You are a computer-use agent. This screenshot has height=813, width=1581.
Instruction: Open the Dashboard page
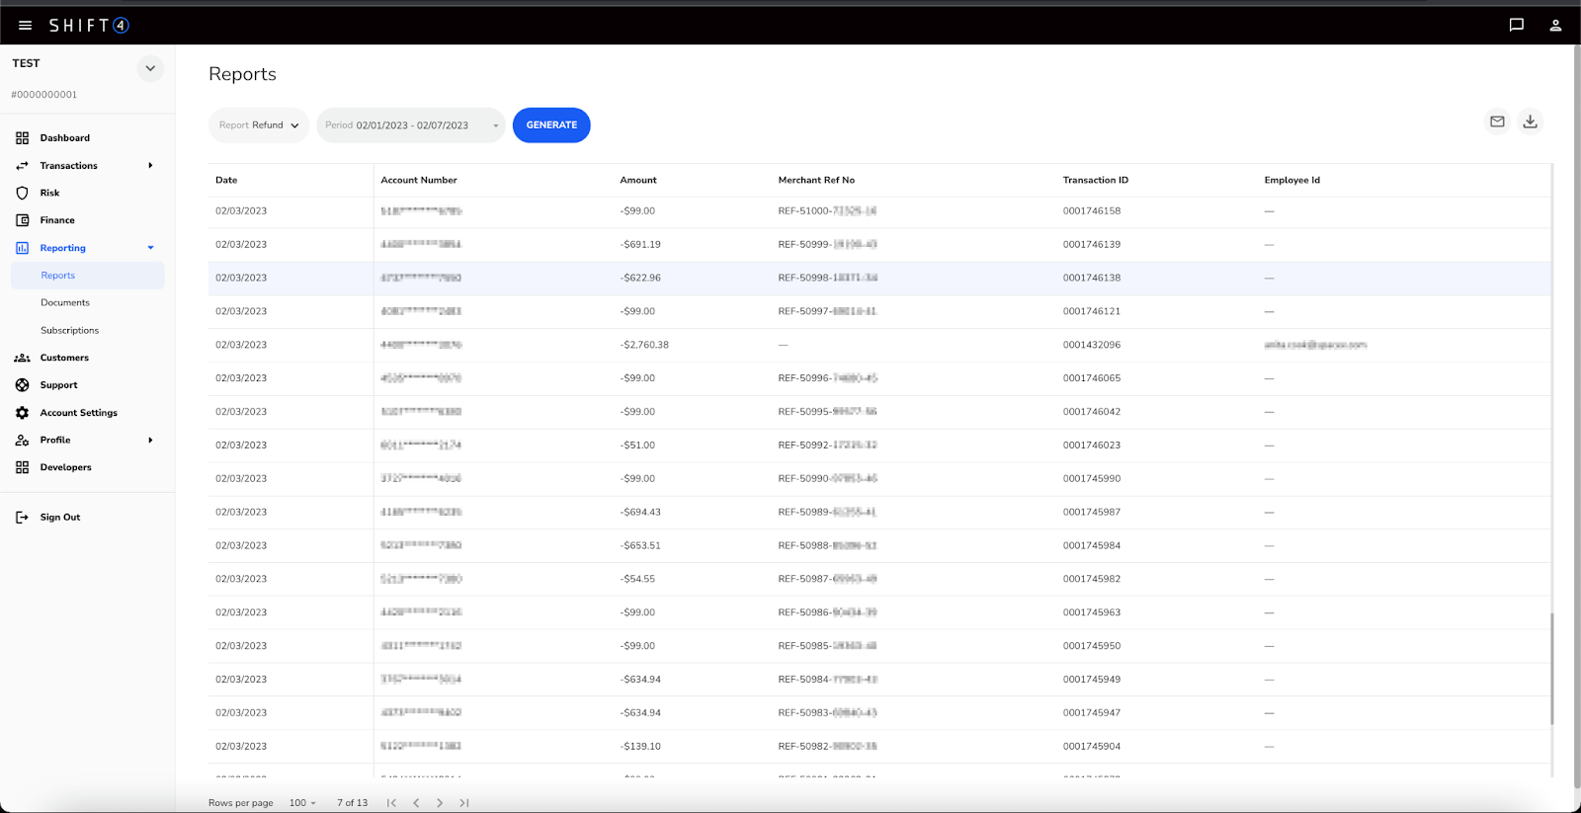(64, 138)
